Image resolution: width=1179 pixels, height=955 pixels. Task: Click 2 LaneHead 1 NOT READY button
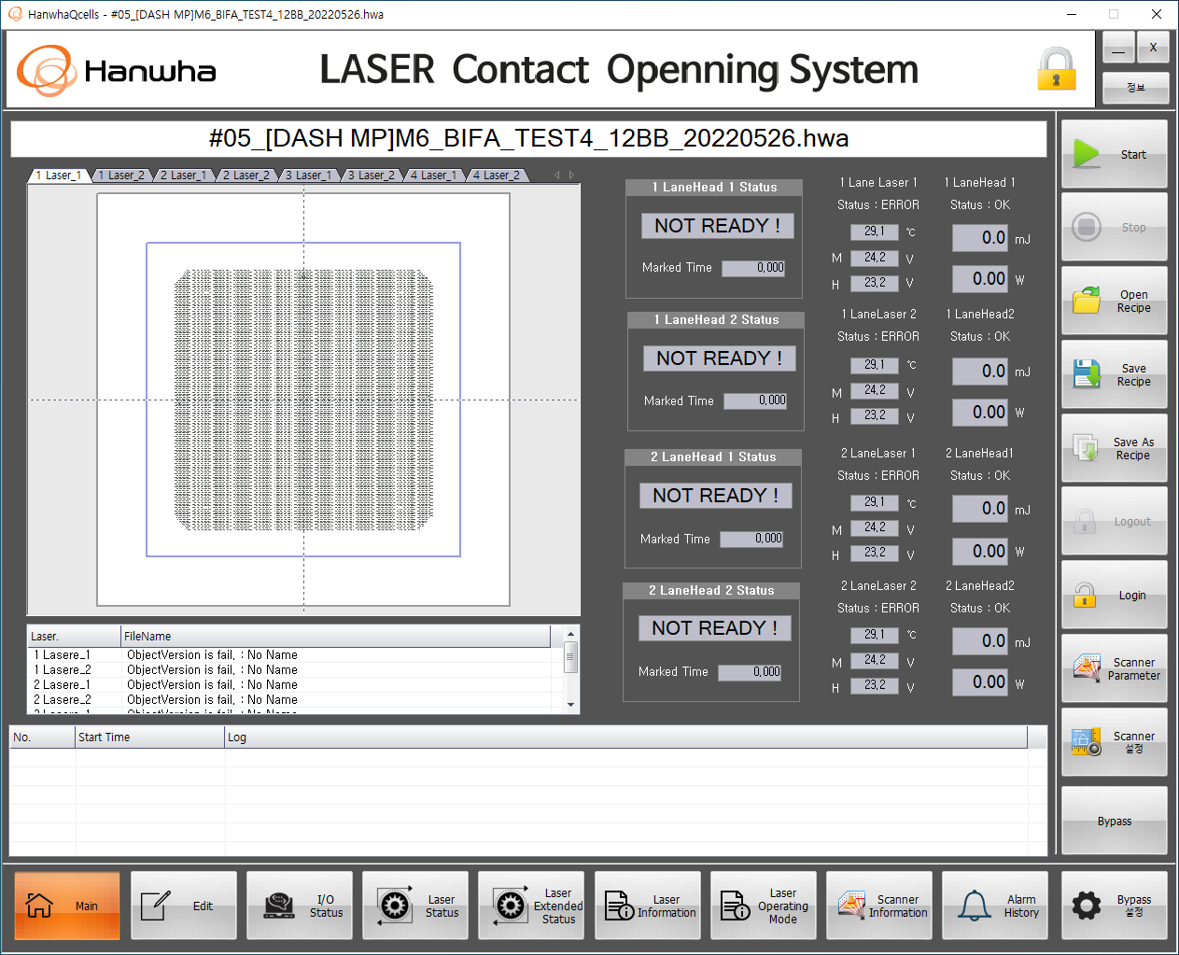[715, 496]
